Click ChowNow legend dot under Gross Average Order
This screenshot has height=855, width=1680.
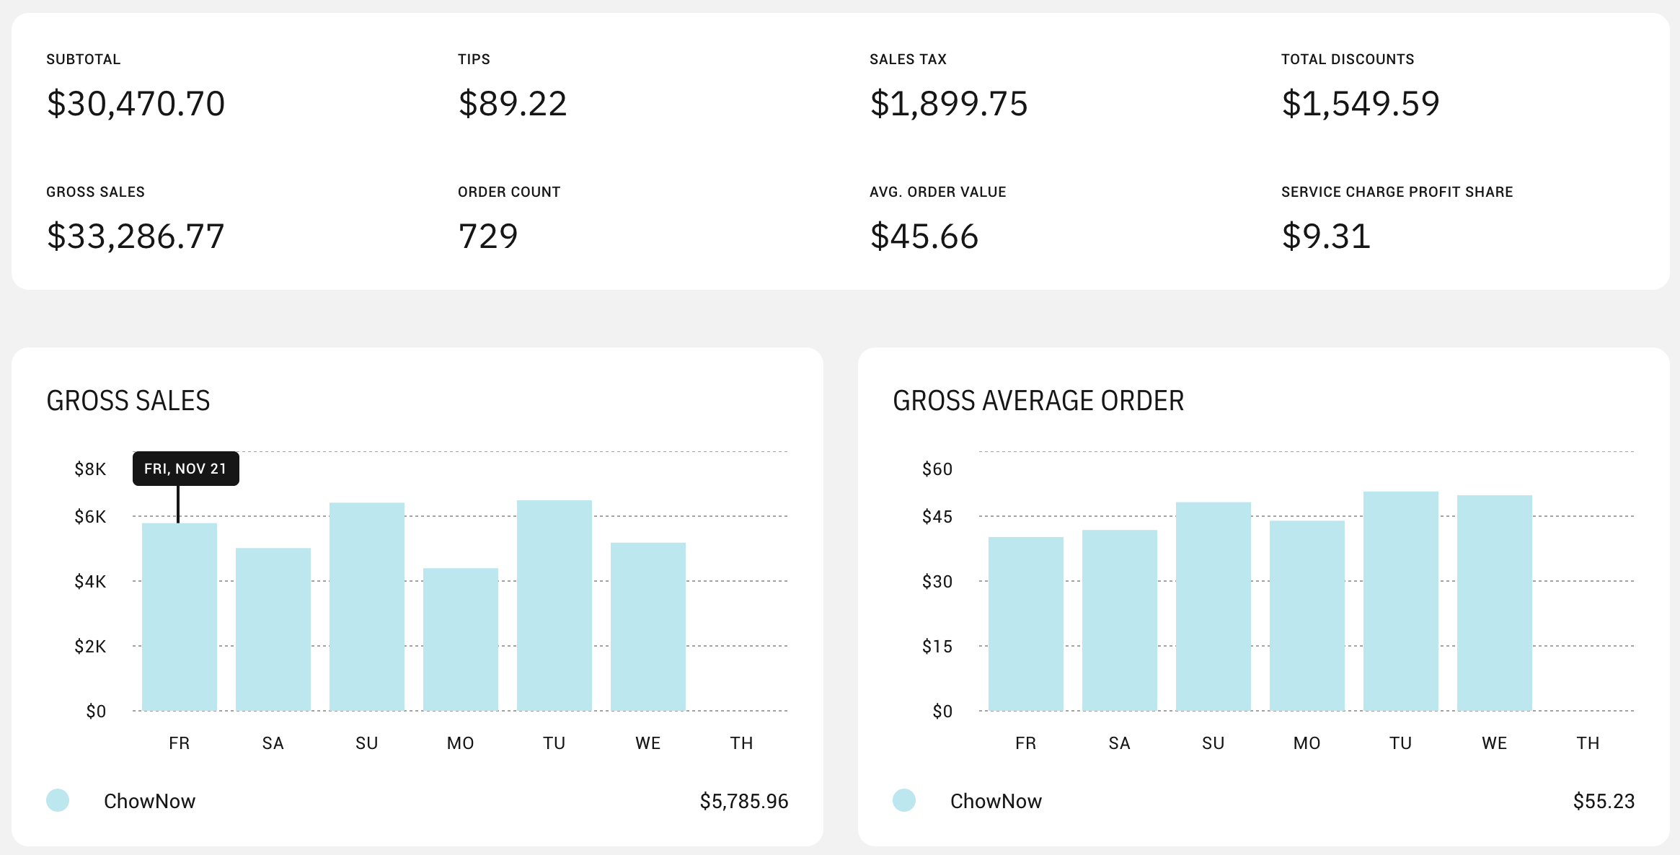tap(904, 800)
